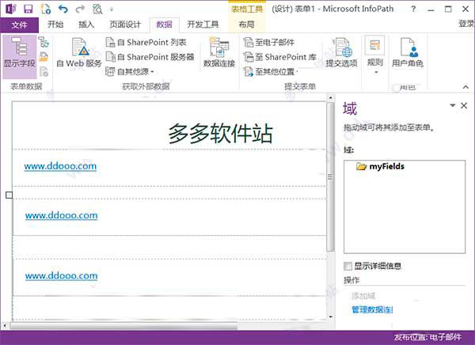Choose 自 SharePoint 服务器
This screenshot has height=345, width=475.
[150, 57]
